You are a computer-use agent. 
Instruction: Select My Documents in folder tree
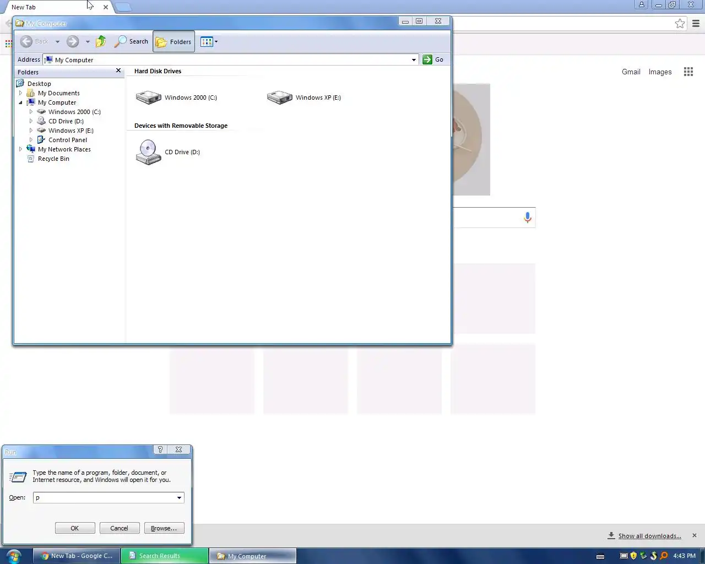point(58,93)
